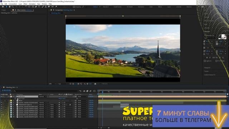
Task: Open the parent dropdown of layer 10
Action: 83,117
